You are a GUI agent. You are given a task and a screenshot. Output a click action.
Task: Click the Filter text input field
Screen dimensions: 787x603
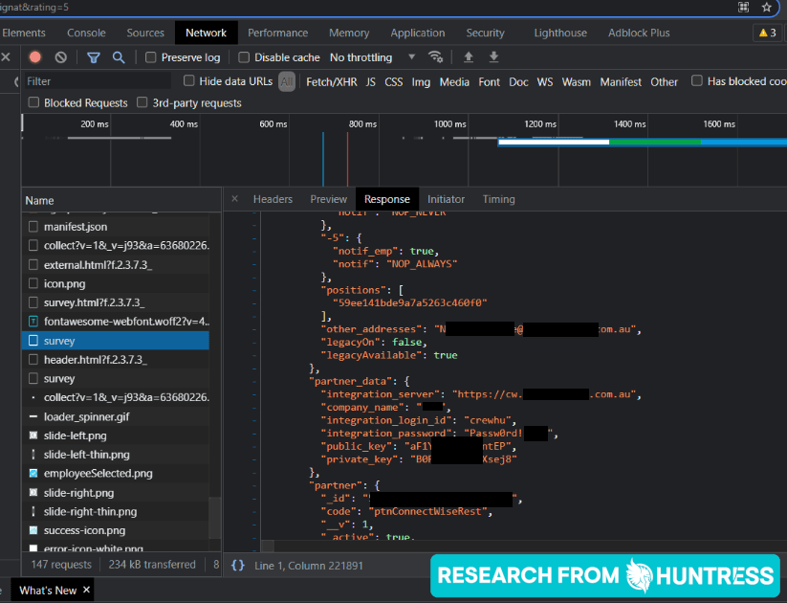tap(98, 81)
